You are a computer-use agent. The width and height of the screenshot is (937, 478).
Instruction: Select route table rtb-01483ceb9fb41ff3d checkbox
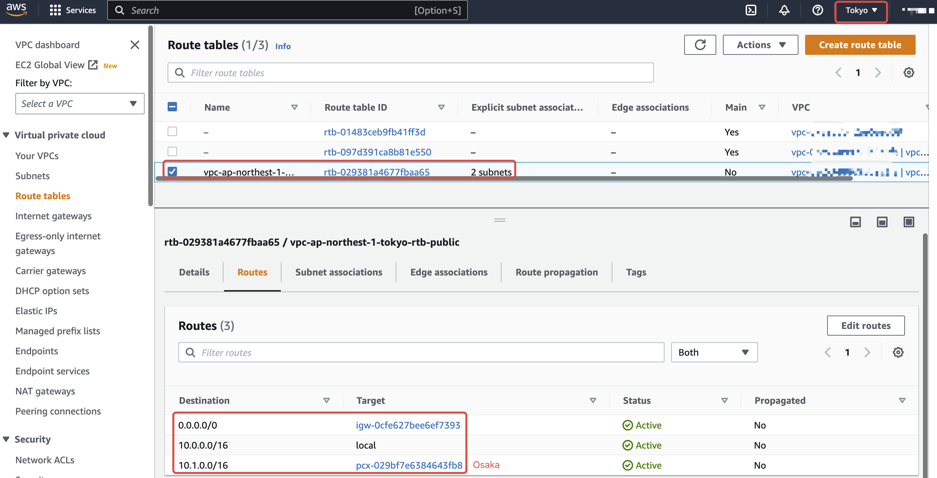[x=172, y=131]
